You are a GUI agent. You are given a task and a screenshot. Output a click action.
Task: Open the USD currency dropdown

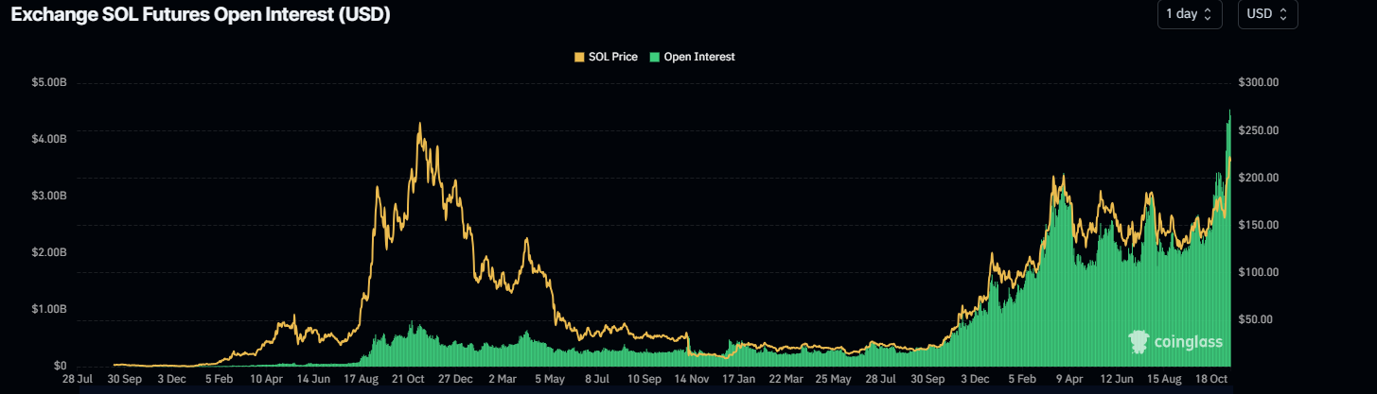pyautogui.click(x=1267, y=14)
